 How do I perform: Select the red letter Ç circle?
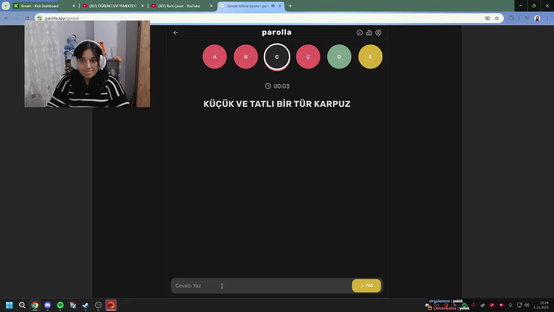pyautogui.click(x=308, y=57)
